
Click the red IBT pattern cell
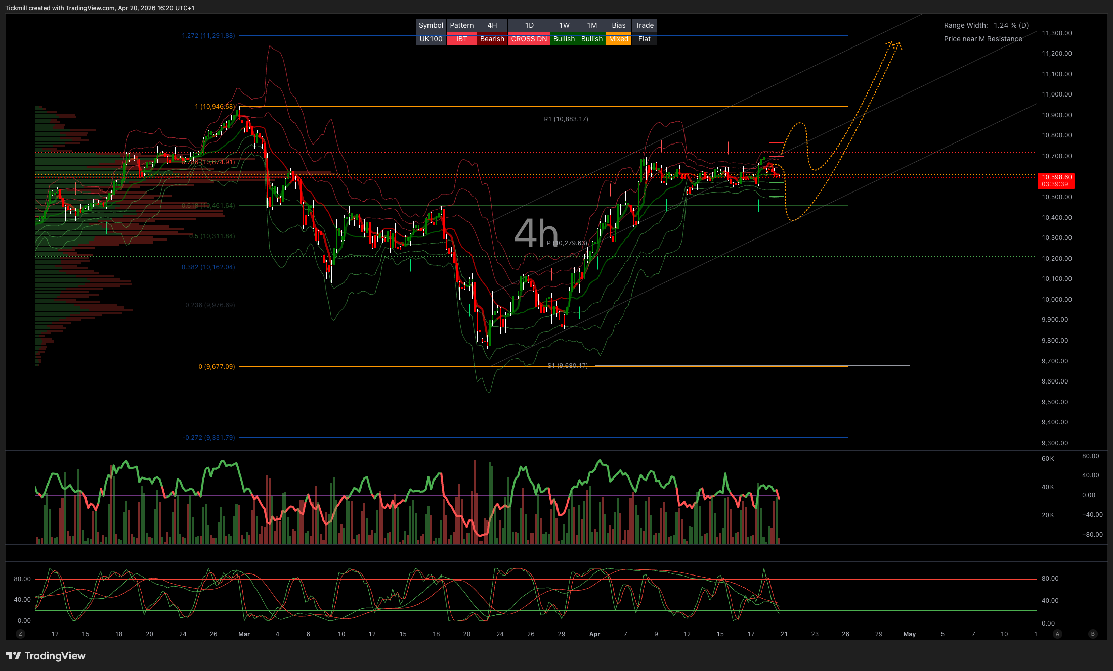click(x=461, y=39)
